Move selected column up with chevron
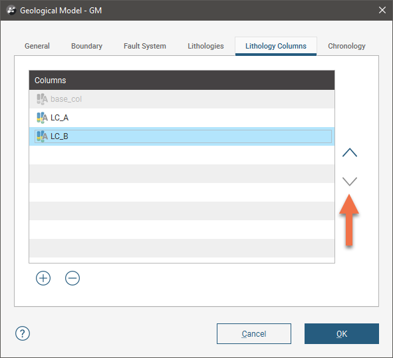 (350, 152)
